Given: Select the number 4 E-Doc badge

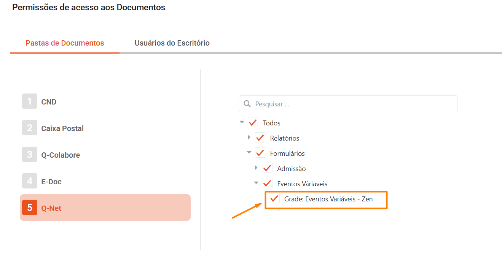Looking at the screenshot, I should point(30,181).
